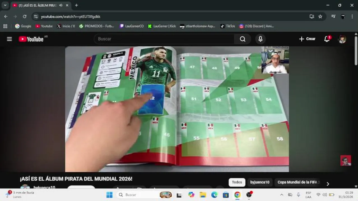The width and height of the screenshot is (358, 201).
Task: Expand the hidden system tray icons
Action: click(x=282, y=195)
